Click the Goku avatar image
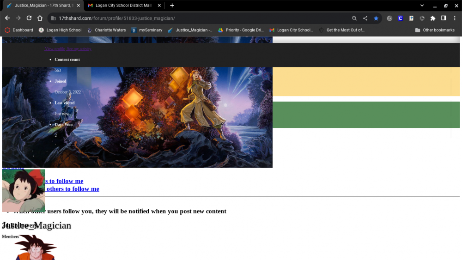The image size is (462, 260). pos(35,247)
